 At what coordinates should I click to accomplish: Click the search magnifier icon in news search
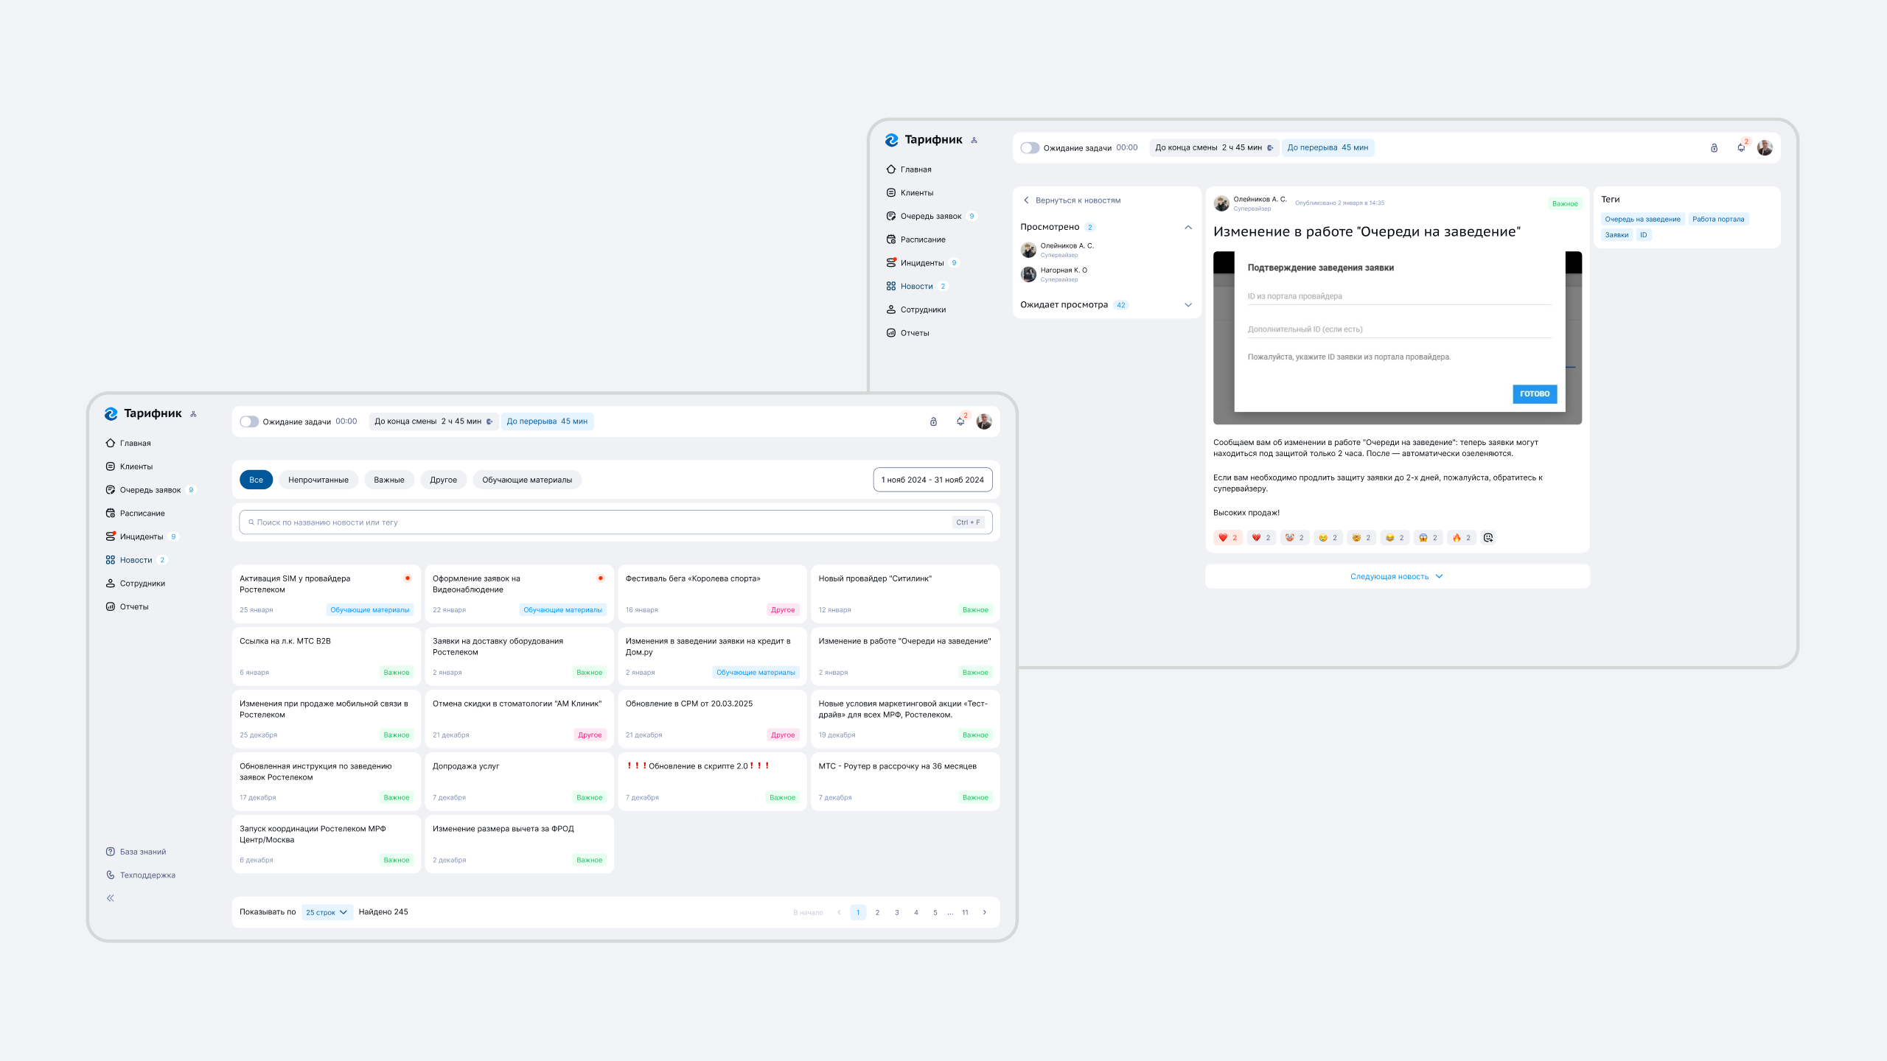251,522
